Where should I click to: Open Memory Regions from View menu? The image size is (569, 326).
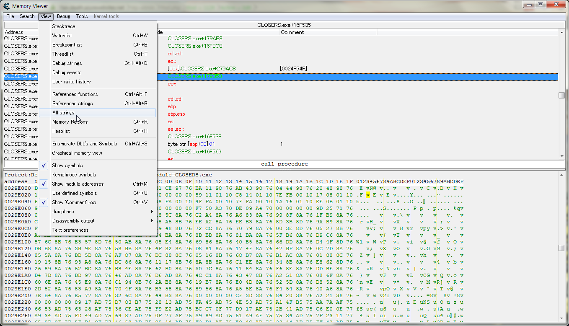tap(70, 122)
